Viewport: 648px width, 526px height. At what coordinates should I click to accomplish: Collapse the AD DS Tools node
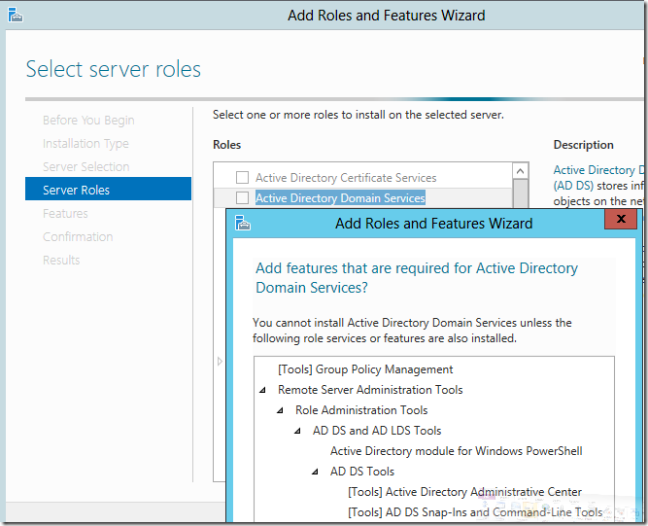[316, 472]
